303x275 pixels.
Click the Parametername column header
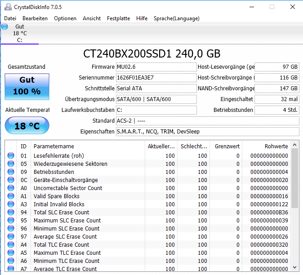coord(88,146)
